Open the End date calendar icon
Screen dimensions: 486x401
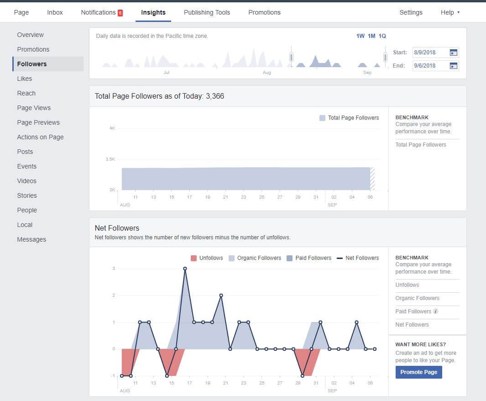pyautogui.click(x=454, y=66)
